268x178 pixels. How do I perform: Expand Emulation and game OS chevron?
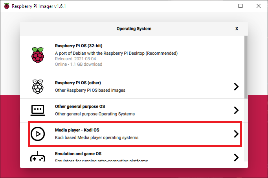pyautogui.click(x=236, y=157)
